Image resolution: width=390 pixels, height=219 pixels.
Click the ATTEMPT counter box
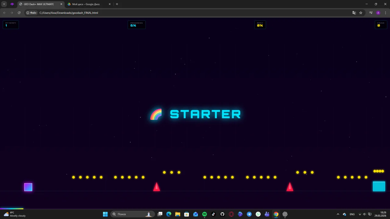click(x=11, y=25)
